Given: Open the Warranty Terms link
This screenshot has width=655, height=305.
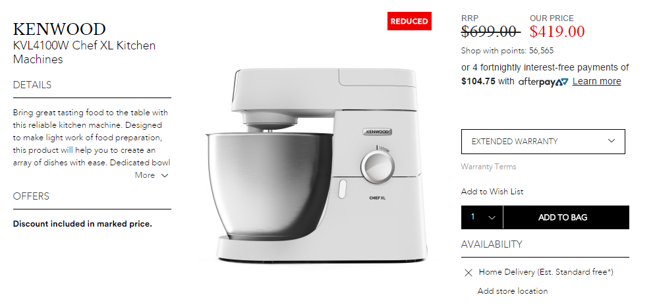Looking at the screenshot, I should 488,167.
